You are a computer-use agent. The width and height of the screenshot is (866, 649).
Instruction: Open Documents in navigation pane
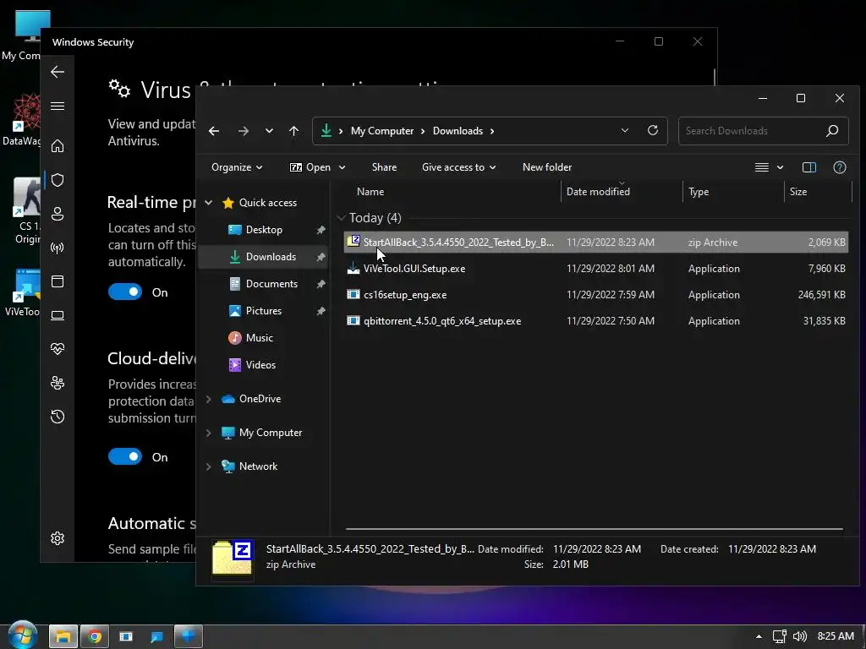(x=271, y=284)
